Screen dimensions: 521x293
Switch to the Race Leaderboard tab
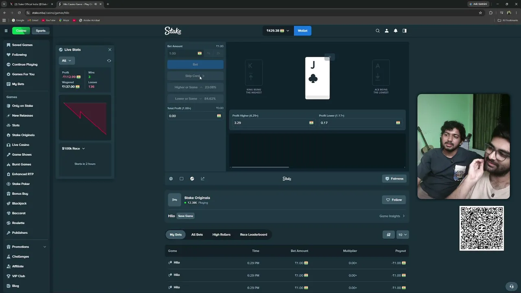[x=254, y=234]
